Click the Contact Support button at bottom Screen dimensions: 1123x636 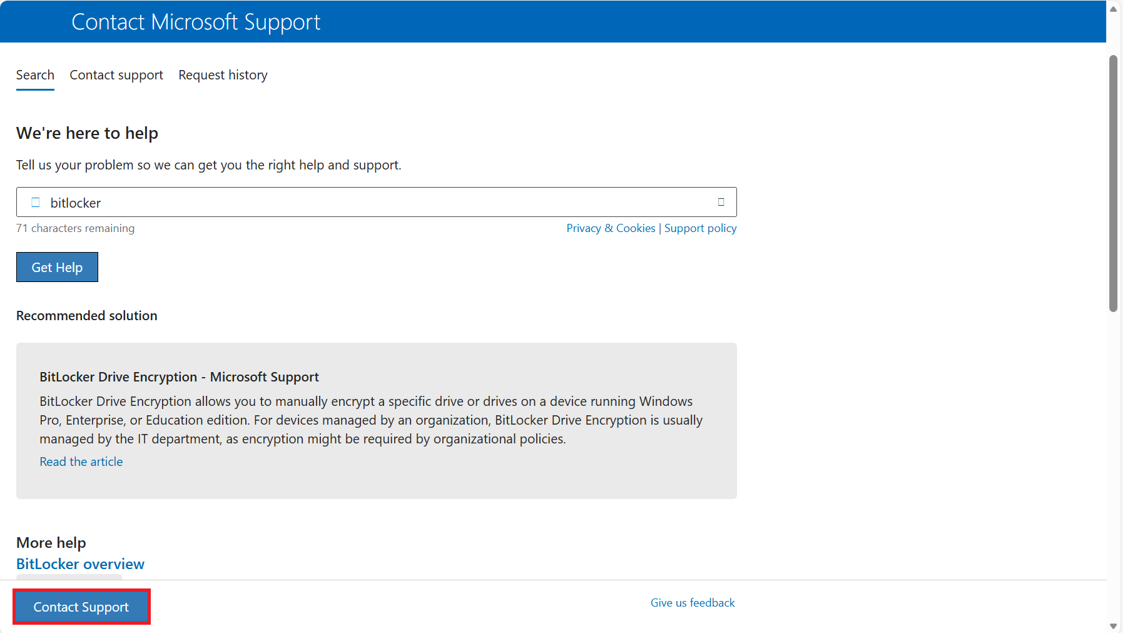click(81, 607)
